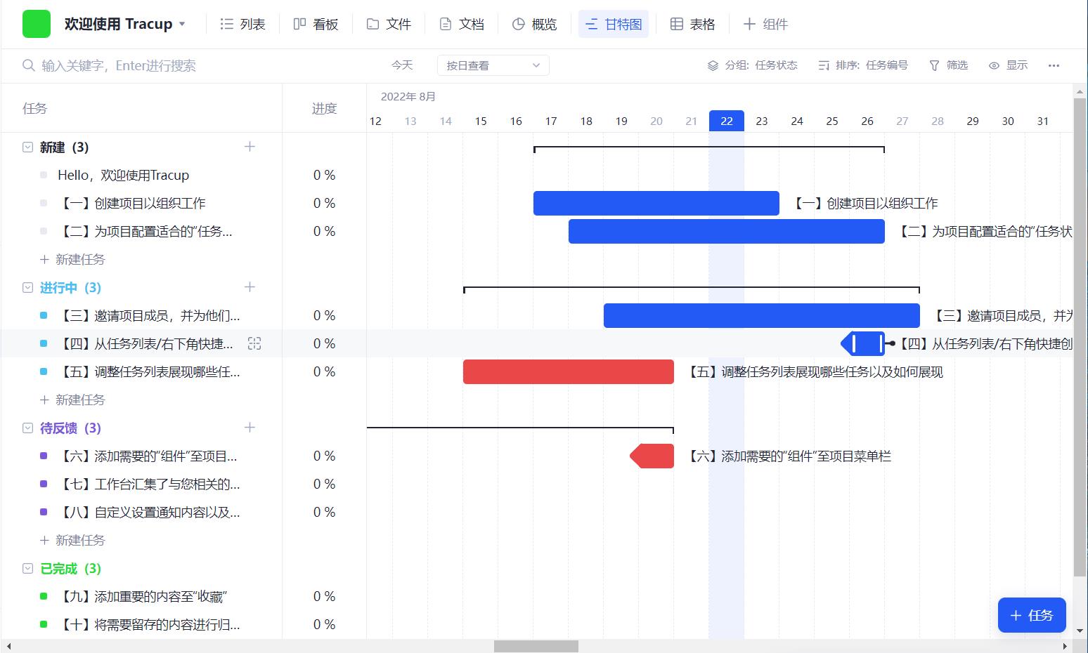The image size is (1088, 653).
Task: Click the focus icon on task 【四】 row
Action: (254, 343)
